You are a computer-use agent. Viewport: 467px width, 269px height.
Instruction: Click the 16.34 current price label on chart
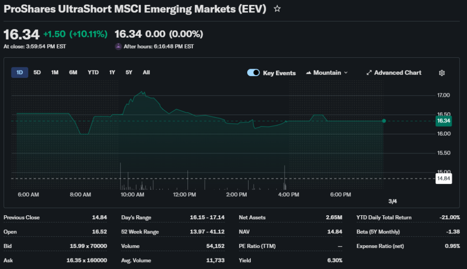point(443,121)
